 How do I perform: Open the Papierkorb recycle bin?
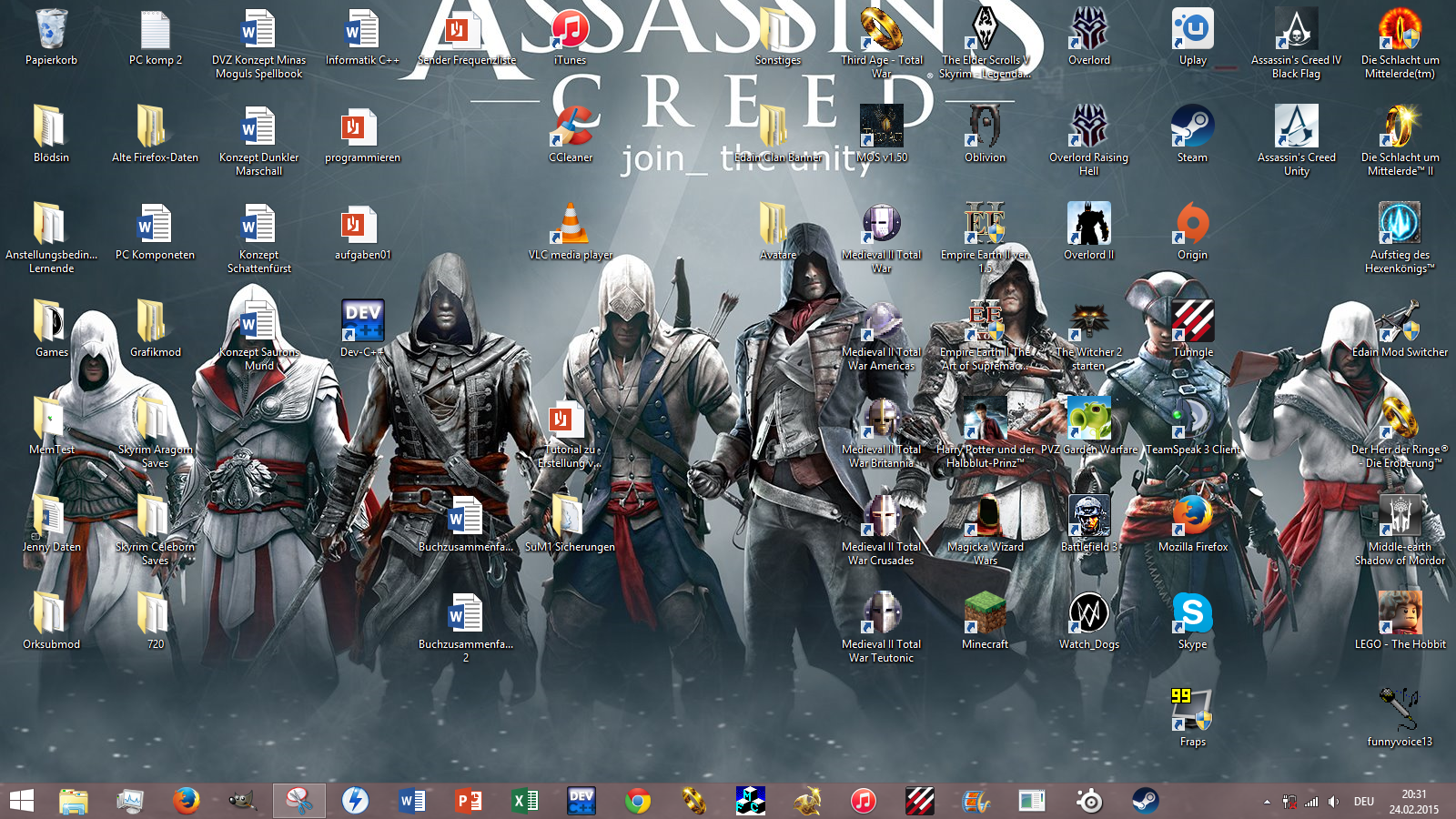51,29
